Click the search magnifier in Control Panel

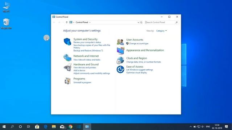coord(177,22)
